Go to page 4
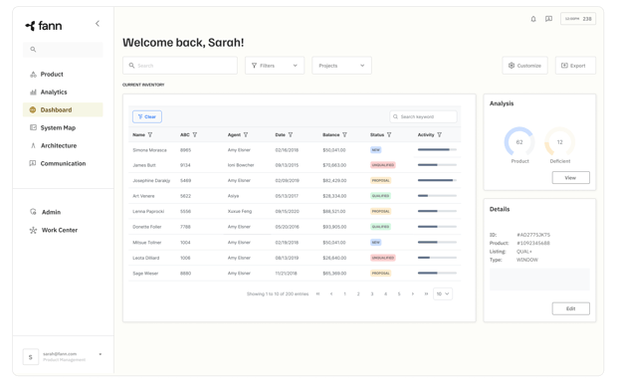 (x=386, y=294)
